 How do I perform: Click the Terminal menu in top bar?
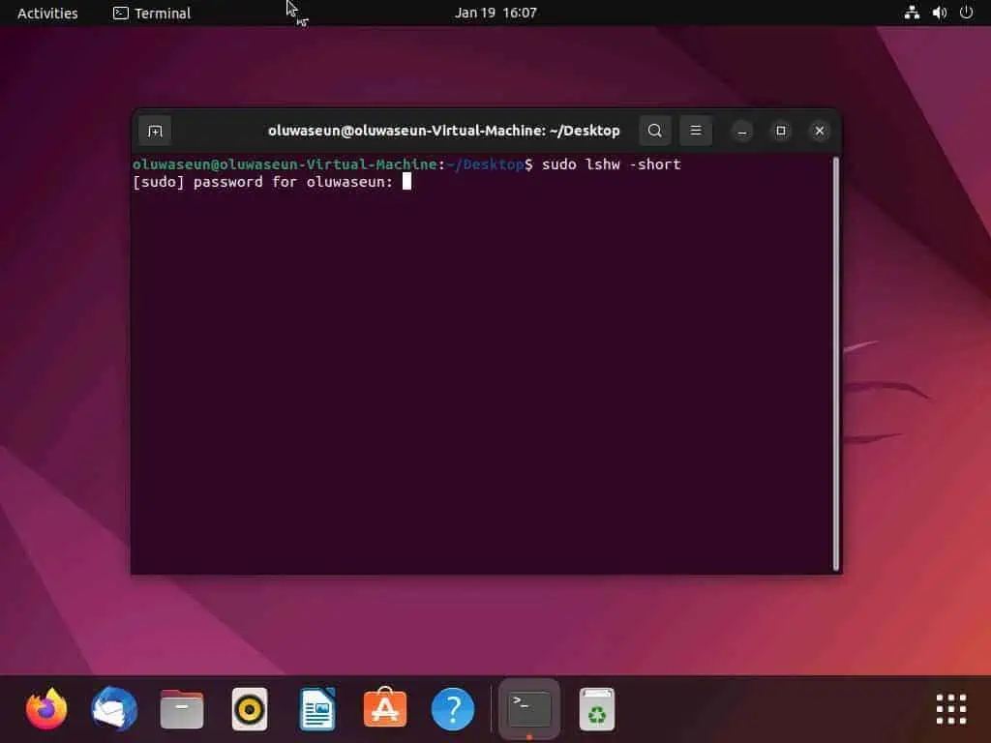click(151, 13)
